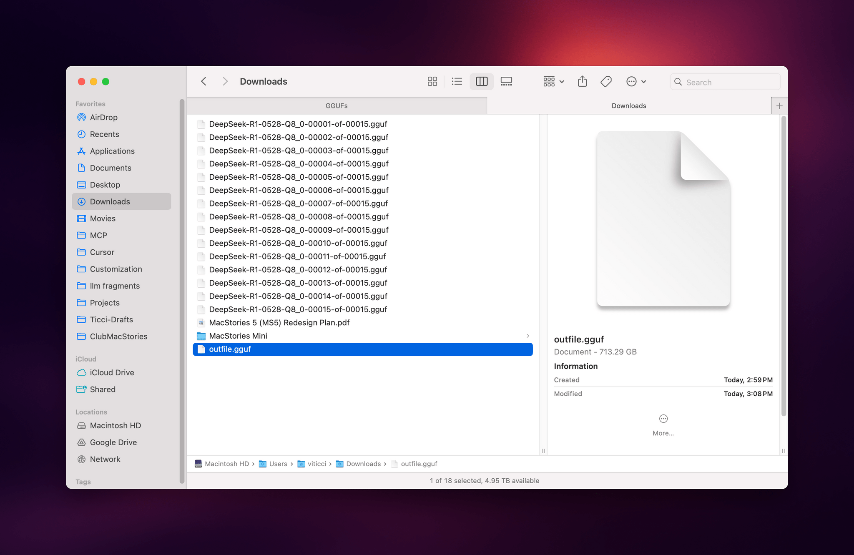854x555 pixels.
Task: Select DeepSeek-R1-0528-Q8_0-00008-of-00015.gguf
Action: coord(363,217)
